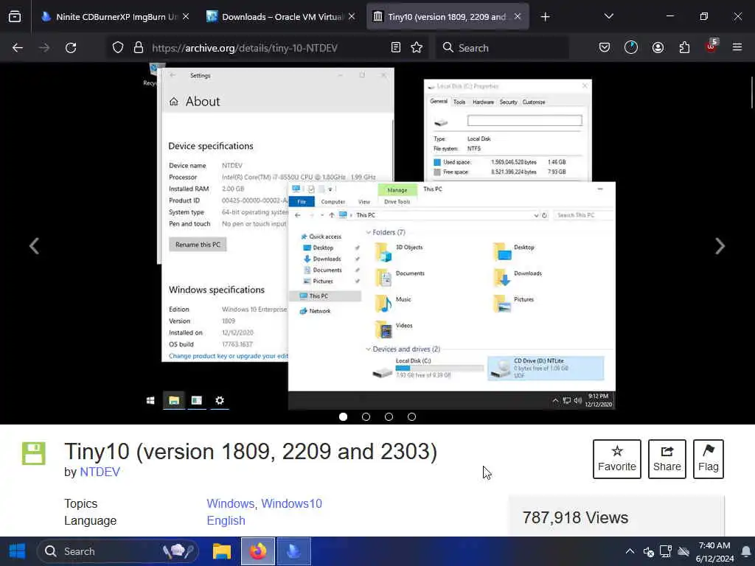
Task: Click the circular timer extension icon
Action: point(631,48)
